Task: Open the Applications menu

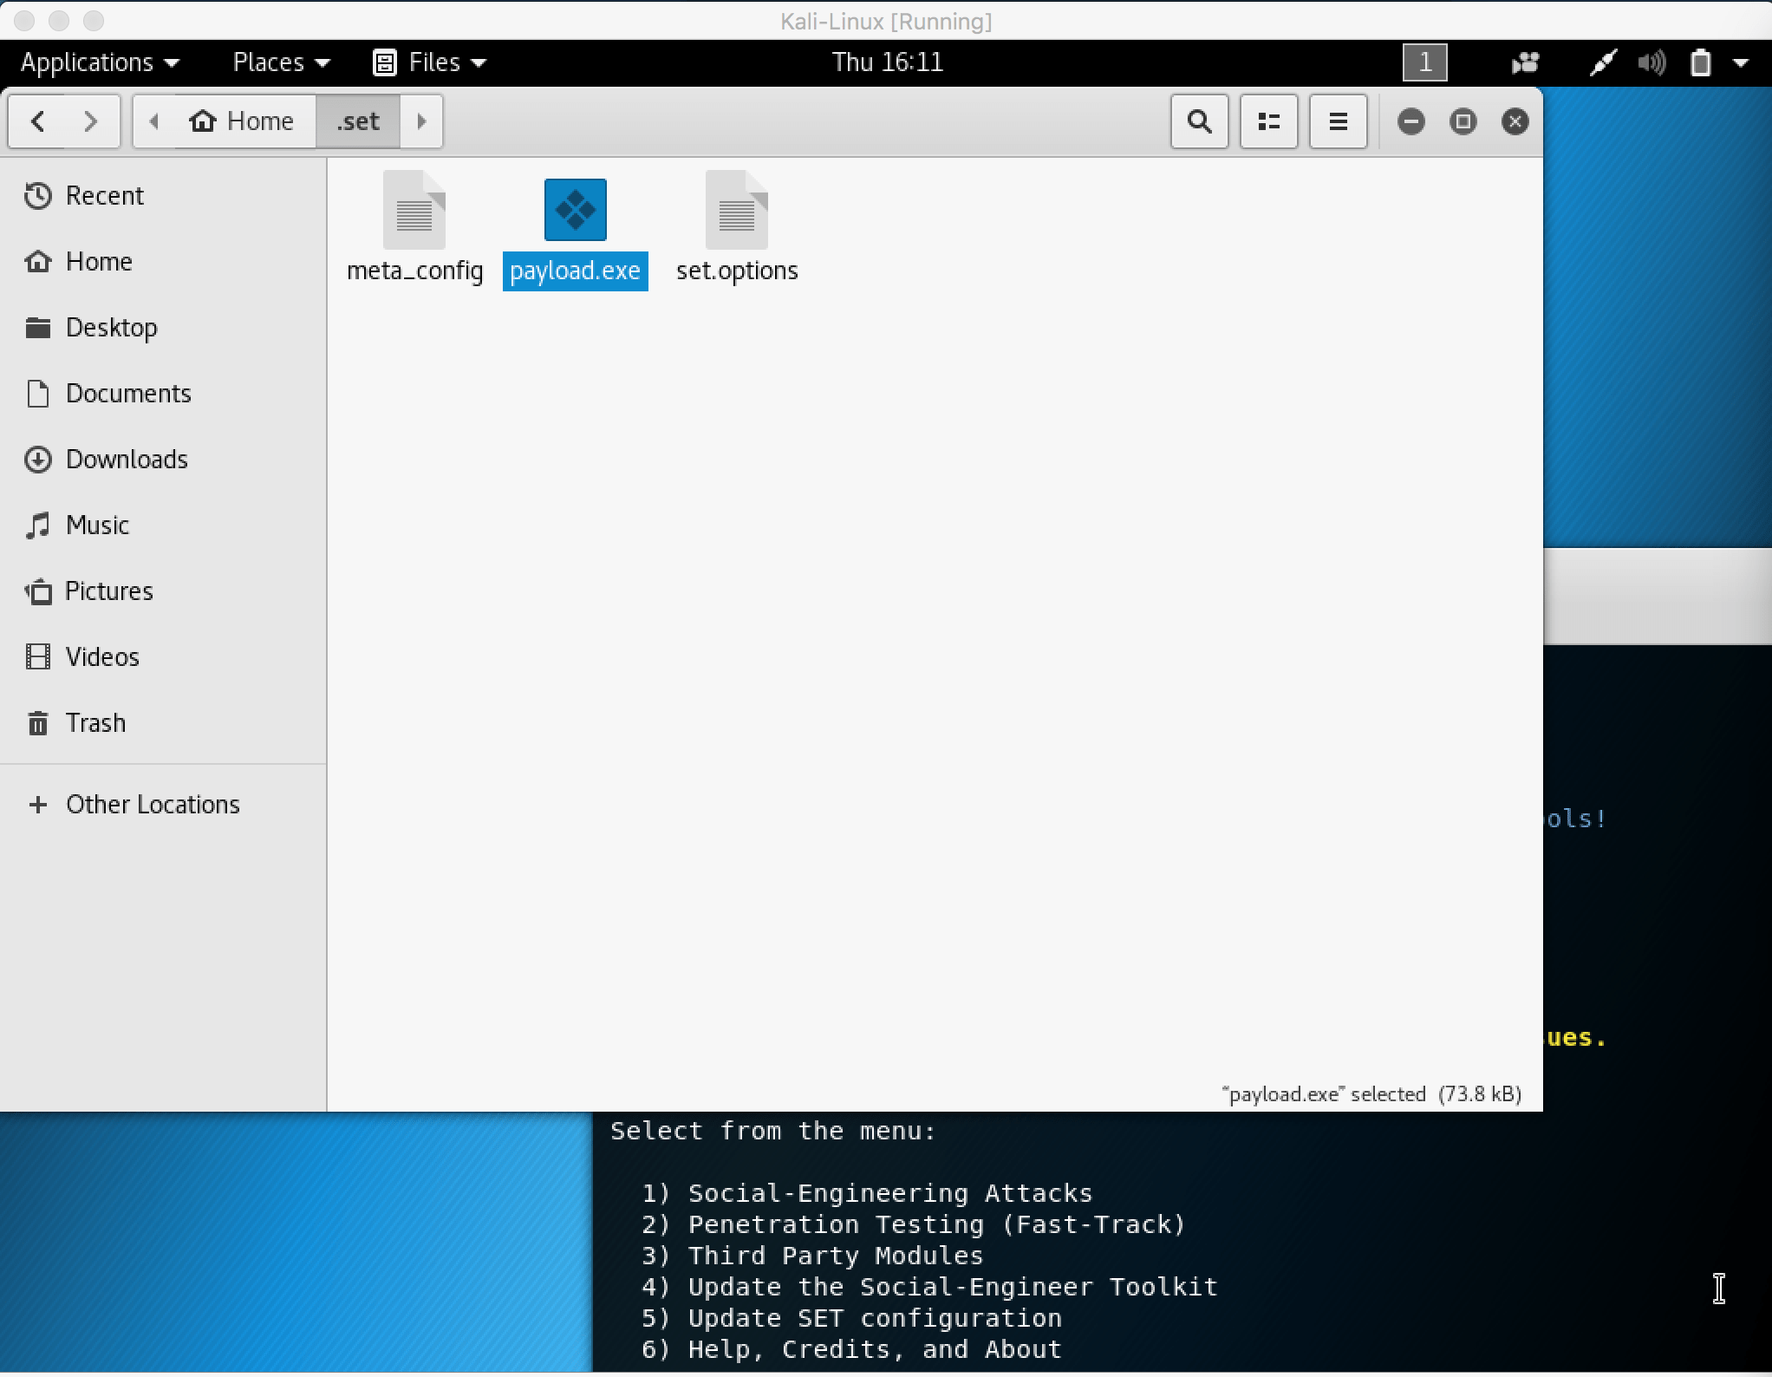Action: (x=99, y=62)
